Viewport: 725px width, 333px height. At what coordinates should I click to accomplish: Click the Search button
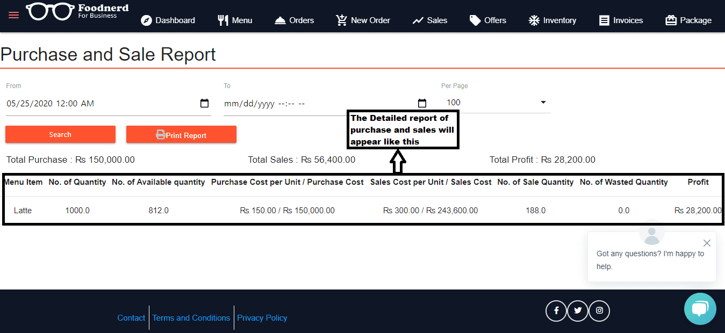coord(60,134)
